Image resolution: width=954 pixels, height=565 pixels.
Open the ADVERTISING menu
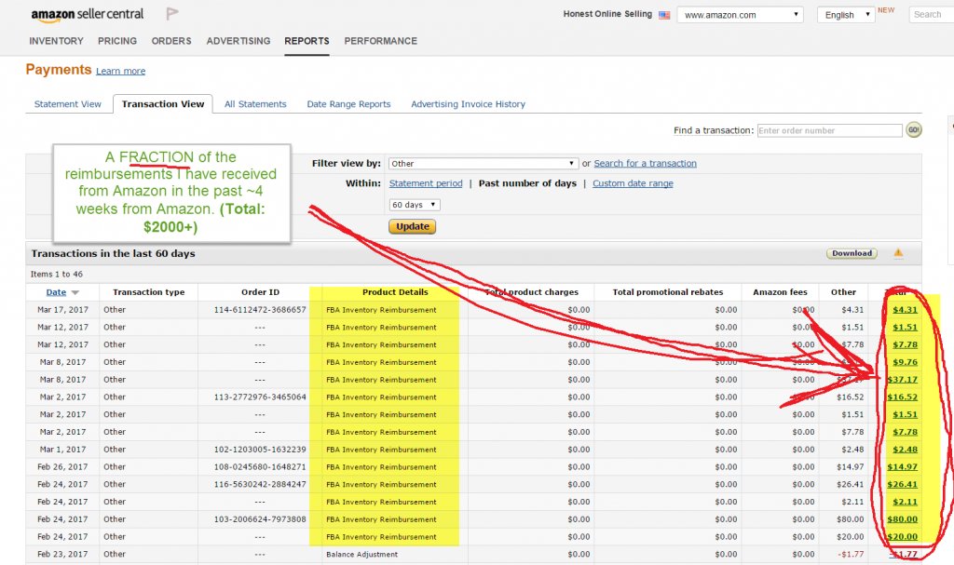(238, 41)
